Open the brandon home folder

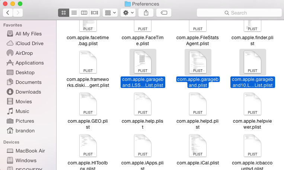pyautogui.click(x=25, y=130)
